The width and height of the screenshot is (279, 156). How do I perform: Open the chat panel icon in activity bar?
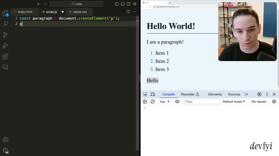pyautogui.click(x=5, y=67)
